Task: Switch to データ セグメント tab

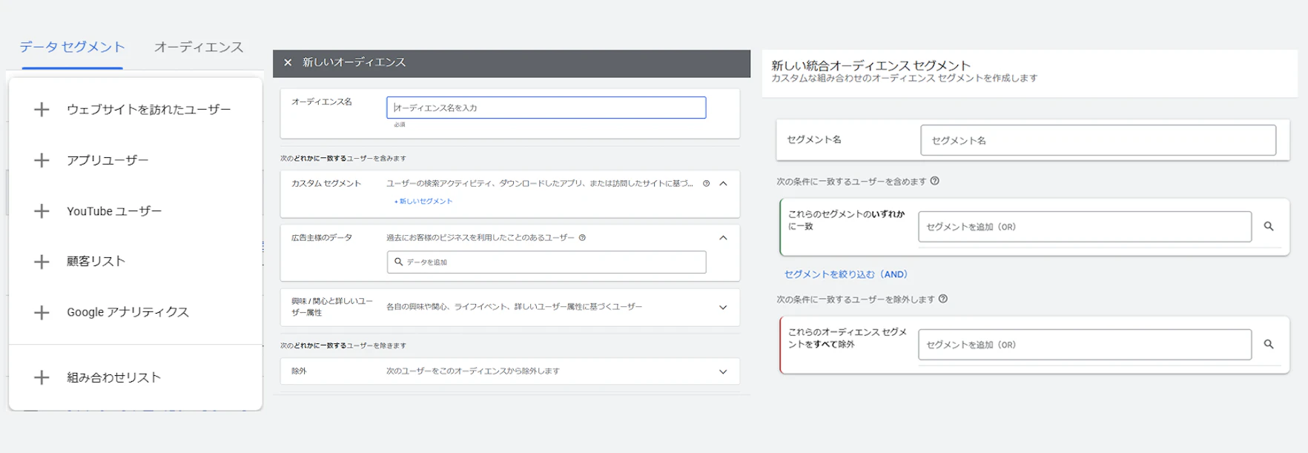Action: tap(72, 47)
